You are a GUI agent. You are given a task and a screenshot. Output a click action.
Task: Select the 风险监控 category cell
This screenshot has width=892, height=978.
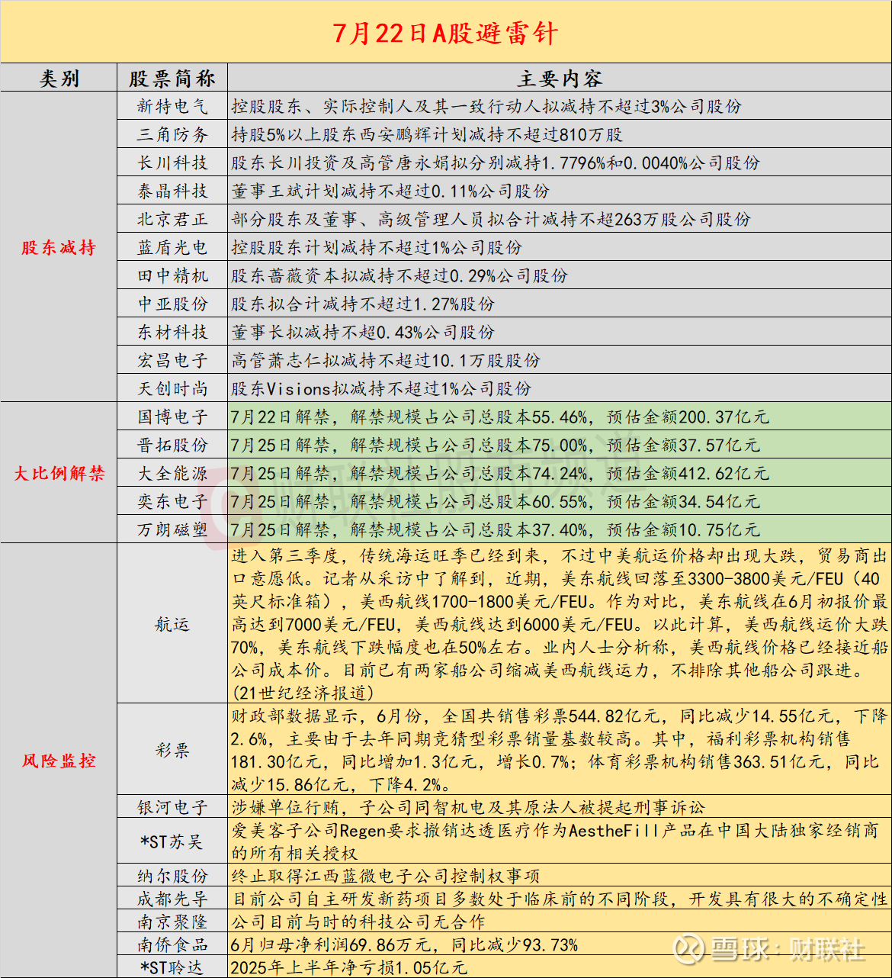(59, 761)
